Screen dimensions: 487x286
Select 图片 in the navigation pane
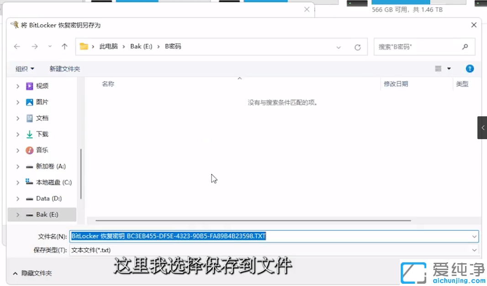point(42,102)
